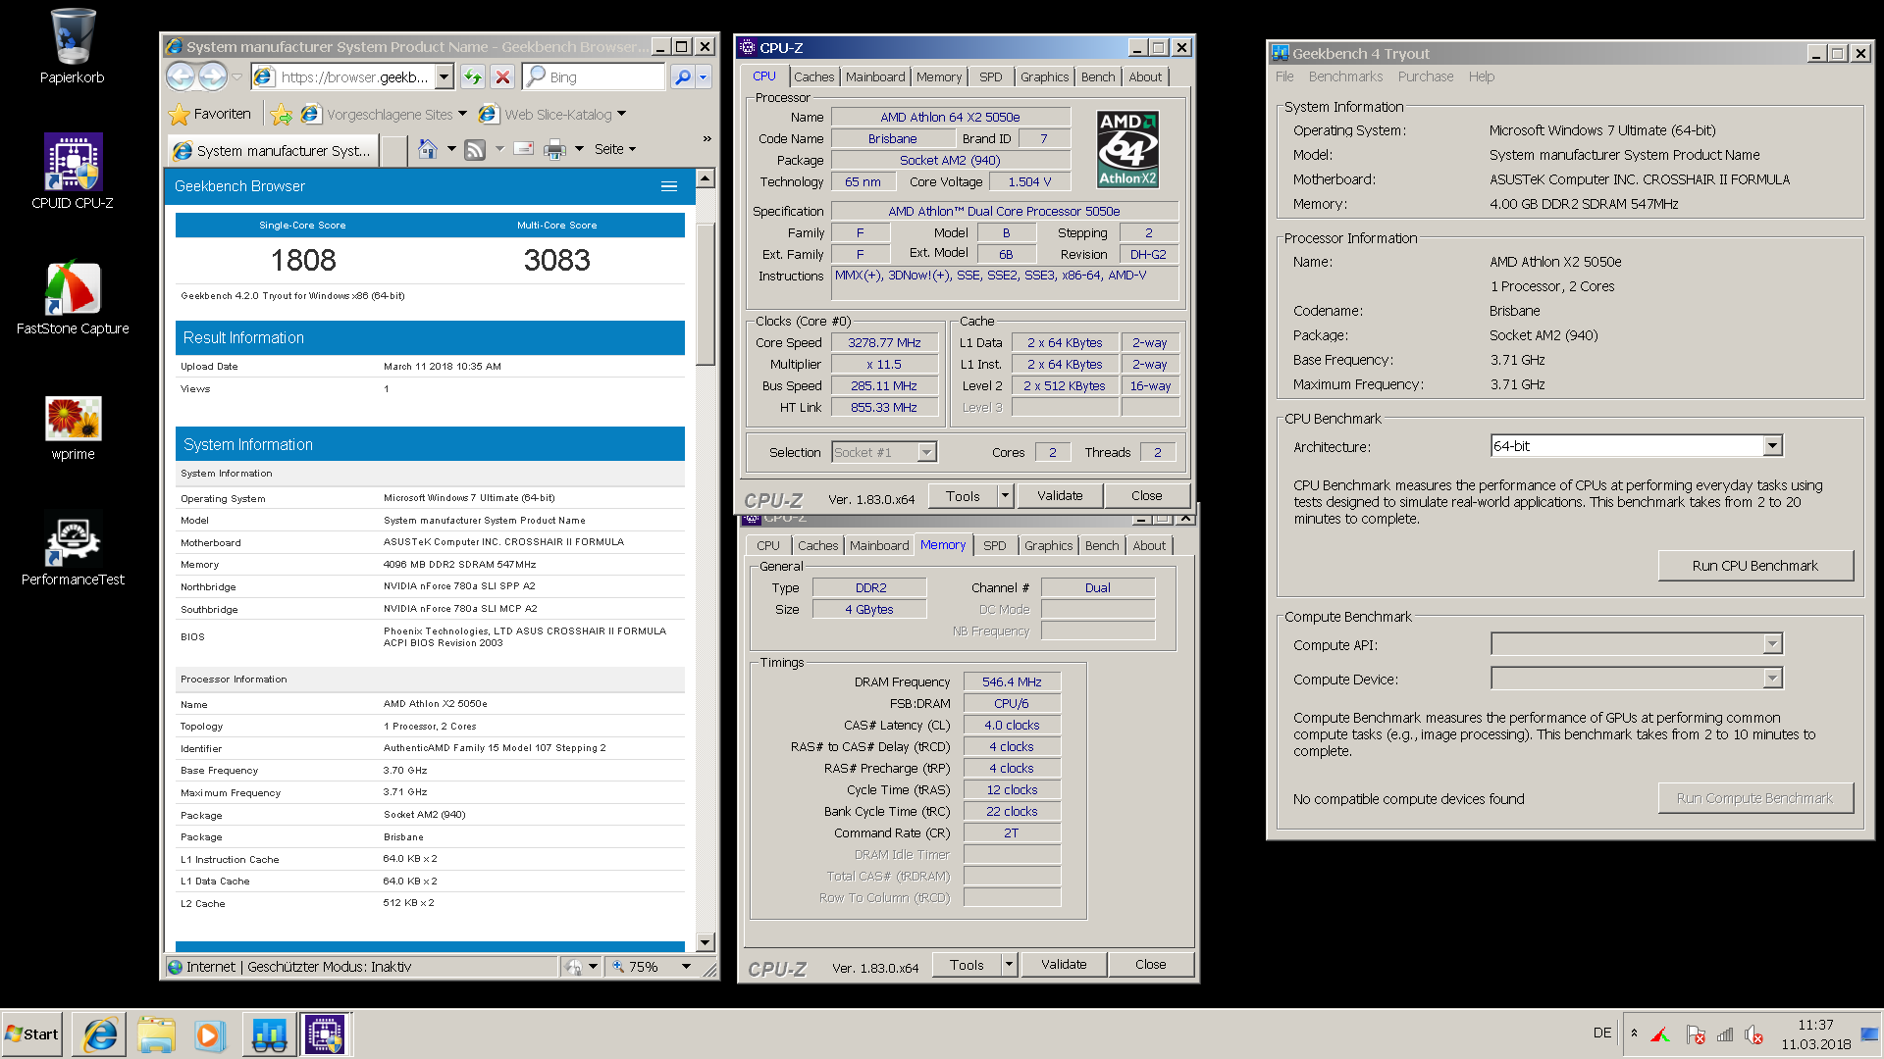
Task: Open the address bar URL dropdown
Action: click(445, 76)
